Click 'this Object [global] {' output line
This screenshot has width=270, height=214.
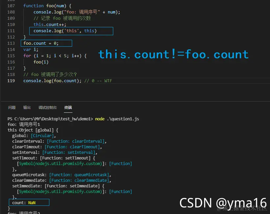(33, 130)
